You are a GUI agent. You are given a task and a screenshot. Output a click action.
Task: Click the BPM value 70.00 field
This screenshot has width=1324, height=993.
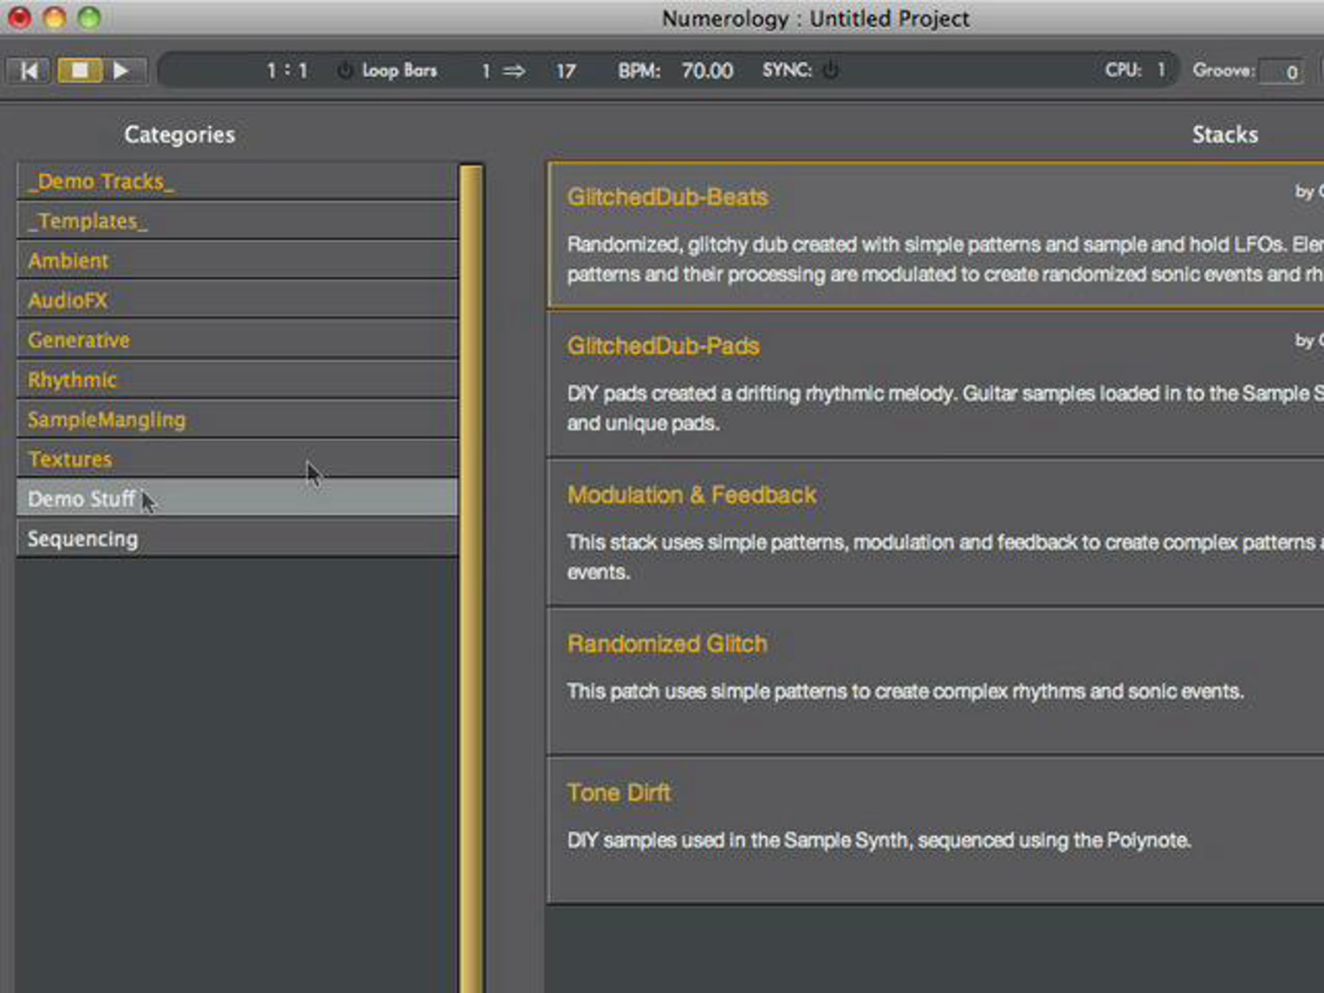click(707, 71)
